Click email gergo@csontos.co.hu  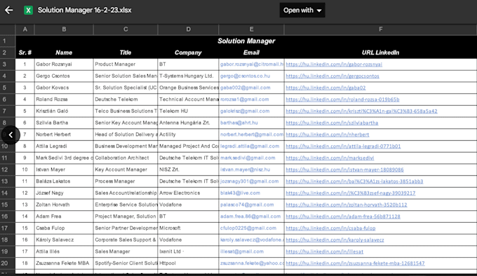(x=245, y=76)
